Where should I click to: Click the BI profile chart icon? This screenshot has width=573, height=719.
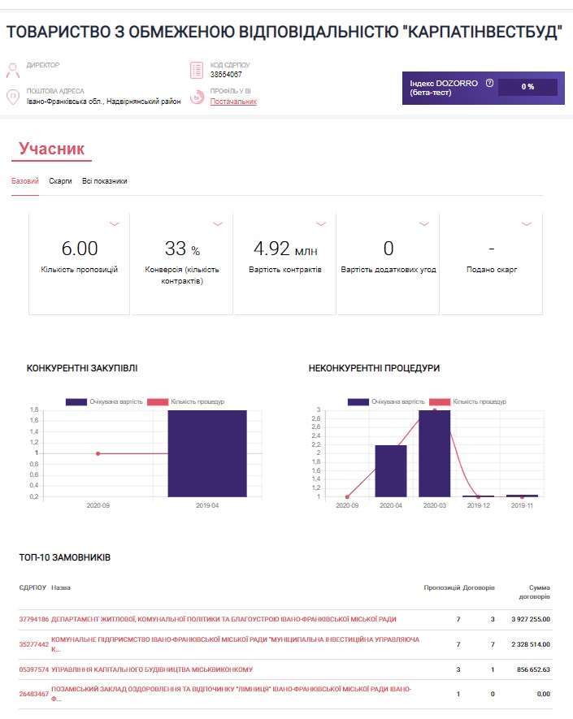click(x=197, y=97)
